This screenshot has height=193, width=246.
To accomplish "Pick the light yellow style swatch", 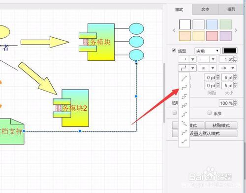I will click(198, 36).
